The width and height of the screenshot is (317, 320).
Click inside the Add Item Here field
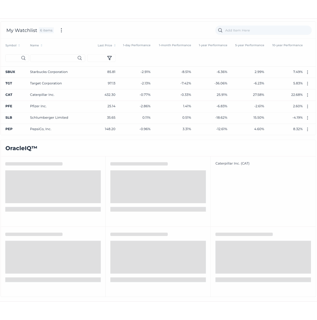(263, 30)
